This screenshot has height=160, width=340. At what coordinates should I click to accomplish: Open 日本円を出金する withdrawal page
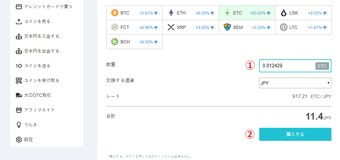pyautogui.click(x=37, y=51)
